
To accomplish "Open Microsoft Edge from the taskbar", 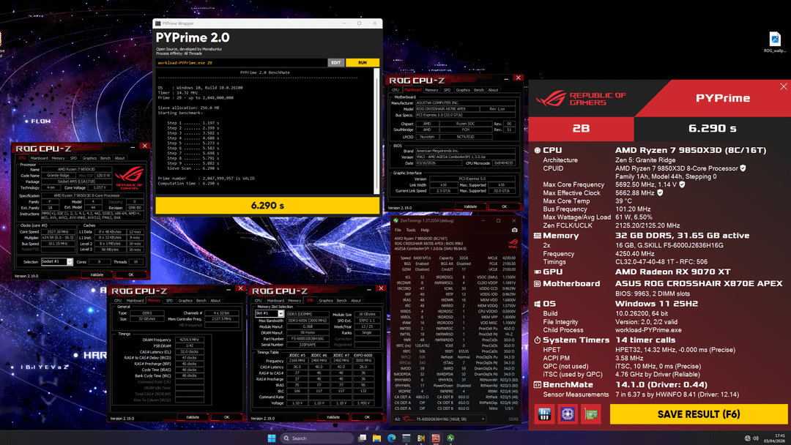I will (x=391, y=438).
